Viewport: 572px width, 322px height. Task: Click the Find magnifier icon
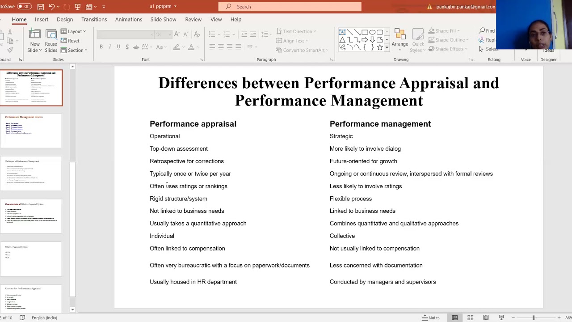[x=482, y=31]
